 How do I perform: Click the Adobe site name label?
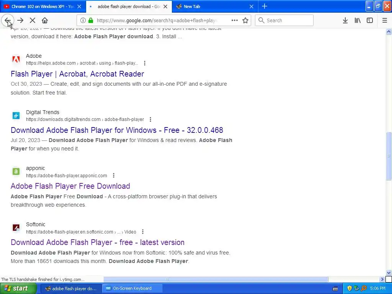(34, 56)
